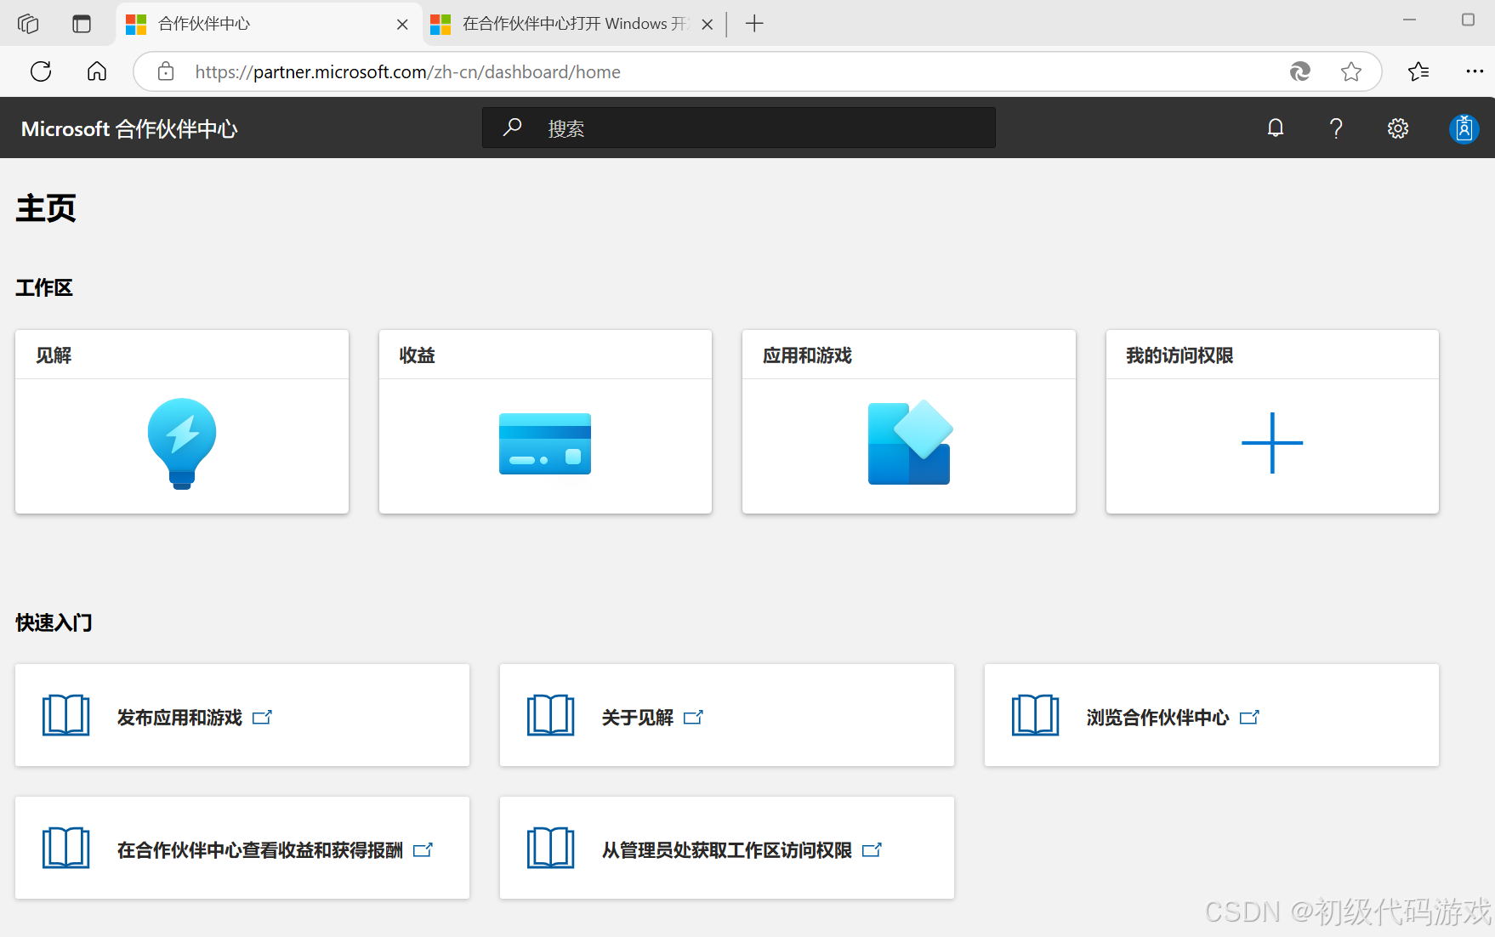Open the favorites list icon
This screenshot has height=937, width=1495.
1418,71
